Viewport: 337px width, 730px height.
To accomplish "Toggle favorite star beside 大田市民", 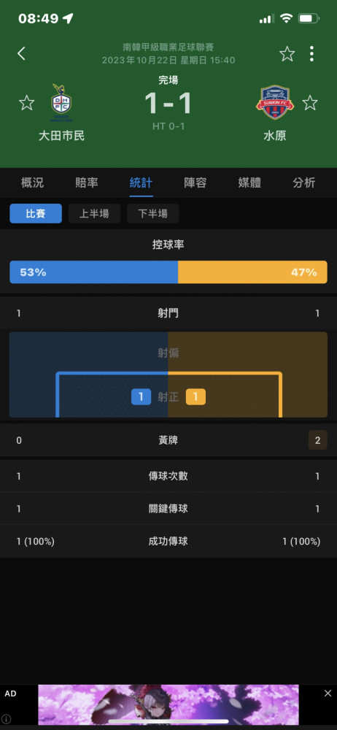I will click(26, 103).
